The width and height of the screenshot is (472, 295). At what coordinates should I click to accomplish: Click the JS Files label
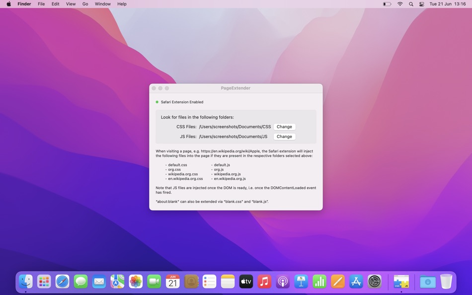tap(188, 137)
